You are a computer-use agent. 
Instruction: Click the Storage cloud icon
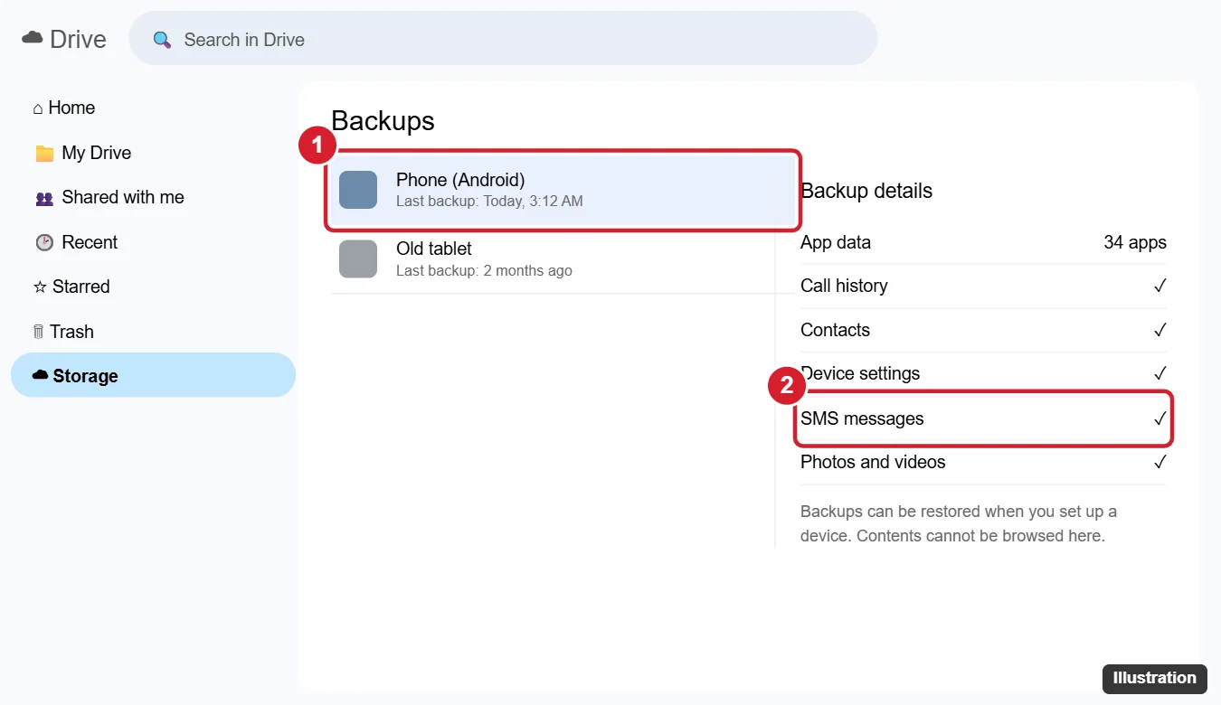click(40, 375)
